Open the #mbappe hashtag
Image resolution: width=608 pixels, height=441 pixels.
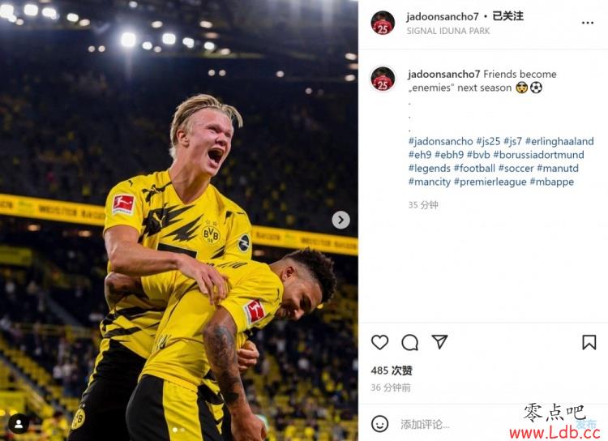[552, 182]
